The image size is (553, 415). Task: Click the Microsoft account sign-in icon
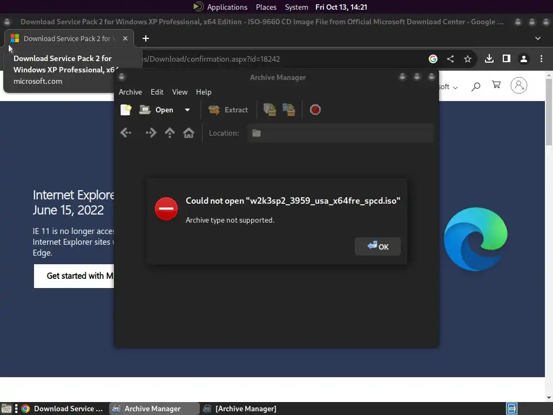pos(519,85)
